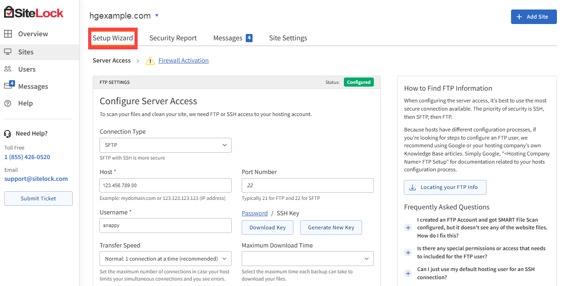Click the Add Site button
The height and width of the screenshot is (286, 571).
tap(534, 16)
